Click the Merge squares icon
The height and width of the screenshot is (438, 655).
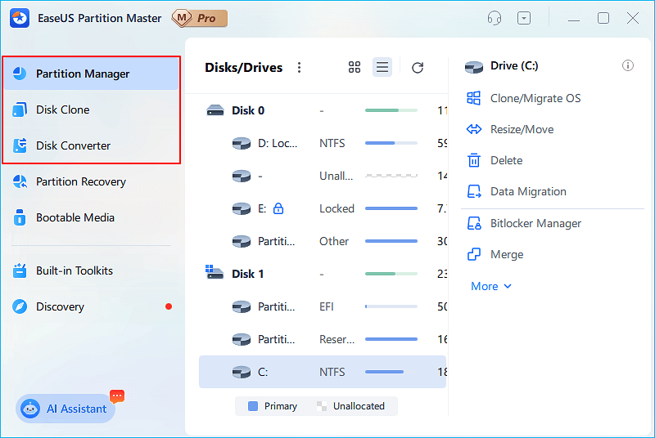tap(474, 254)
